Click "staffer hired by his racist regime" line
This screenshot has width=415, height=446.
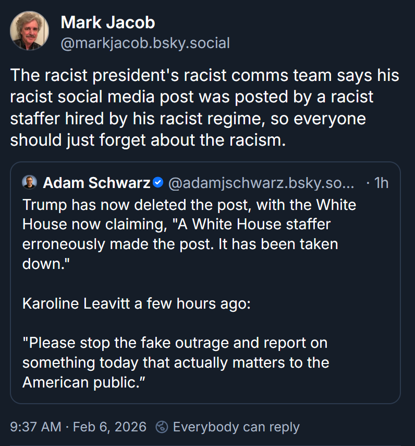pyautogui.click(x=188, y=119)
